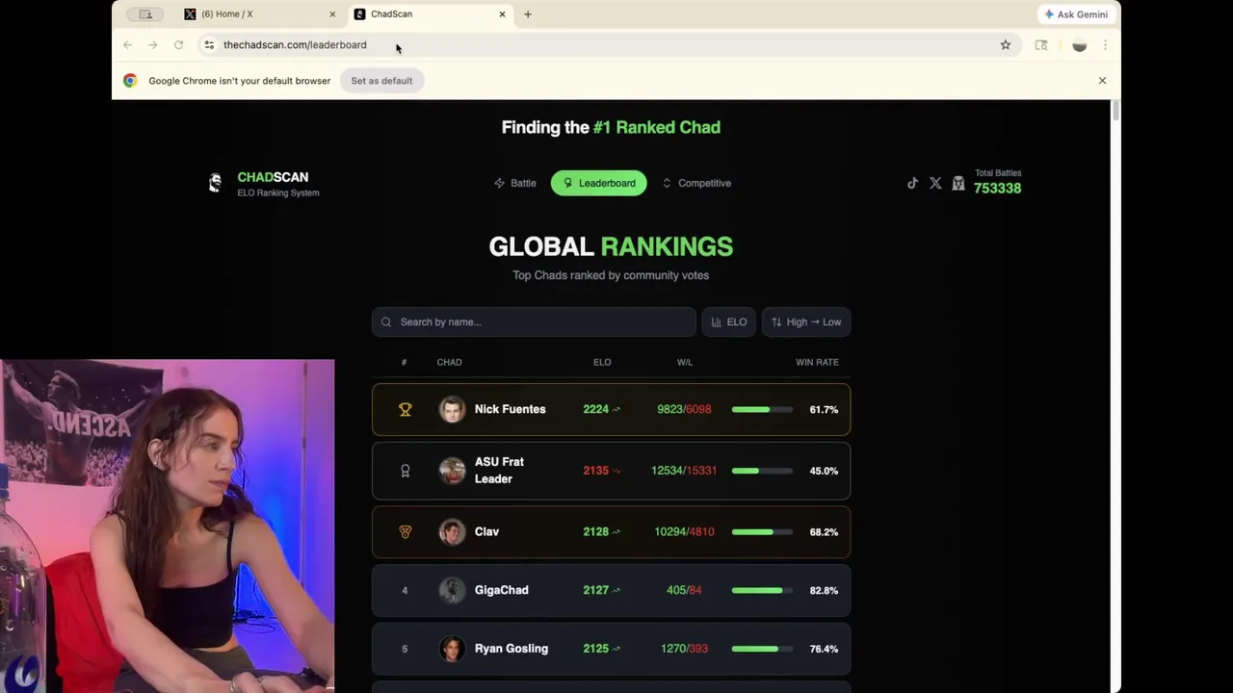The width and height of the screenshot is (1233, 693).
Task: Reload the page with refresh icon
Action: coord(178,44)
